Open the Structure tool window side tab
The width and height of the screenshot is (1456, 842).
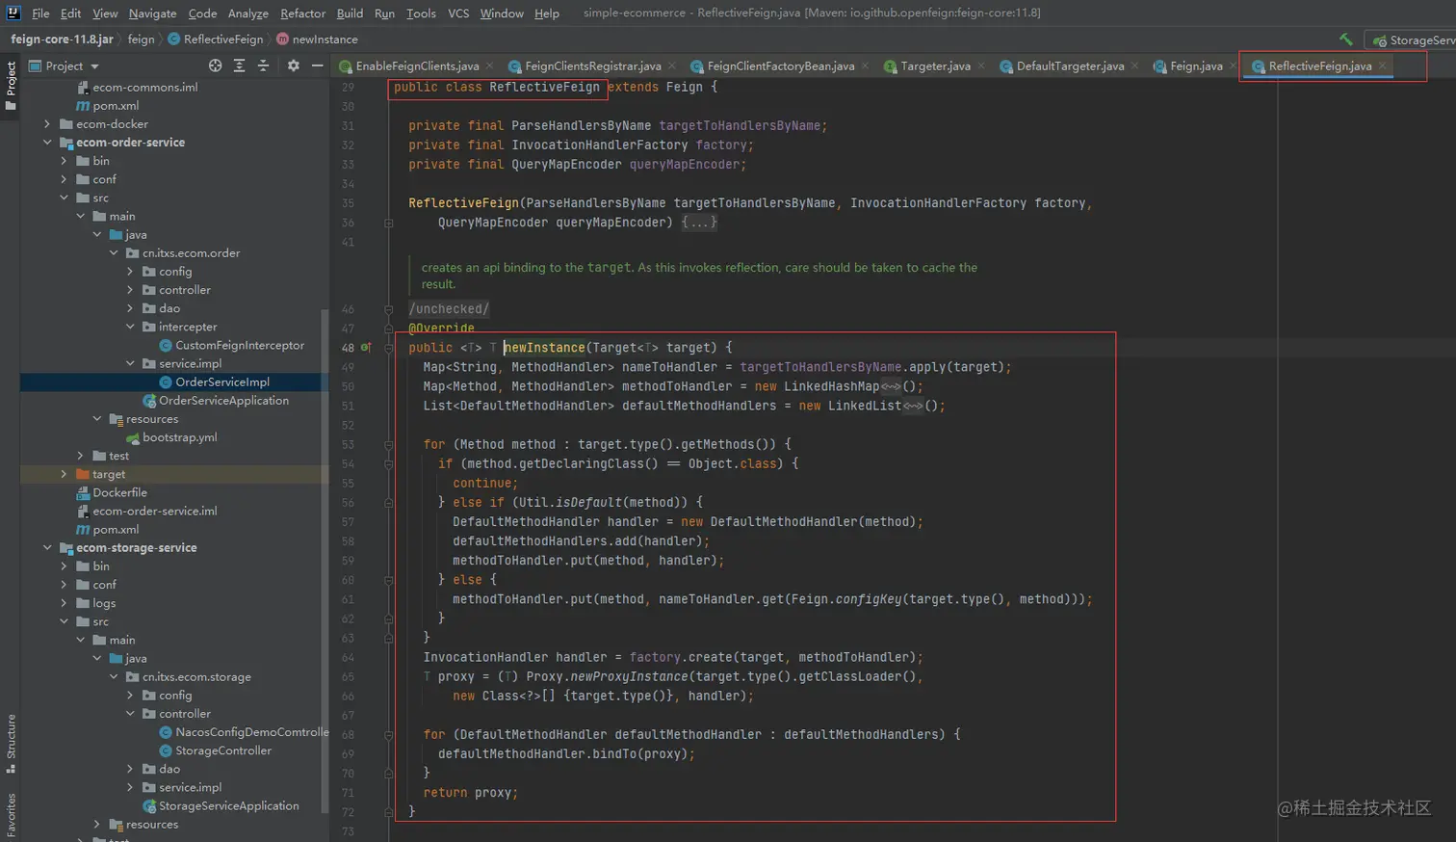pos(11,743)
